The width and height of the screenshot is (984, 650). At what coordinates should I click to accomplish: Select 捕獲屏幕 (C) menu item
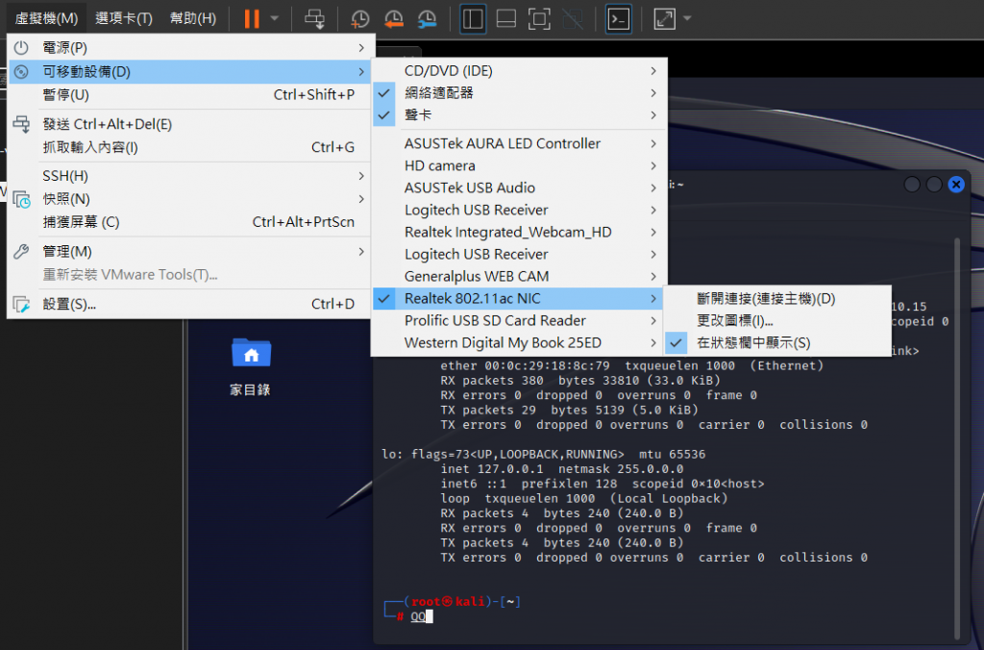coord(191,222)
